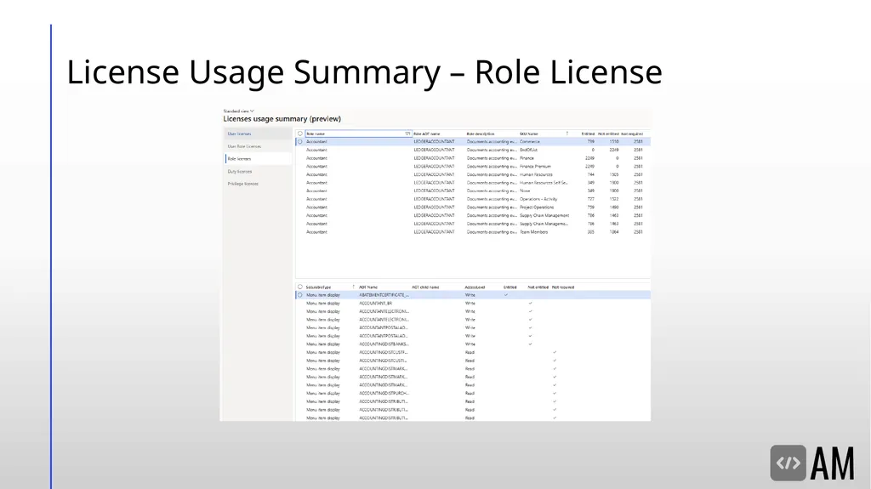Image resolution: width=871 pixels, height=489 pixels.
Task: Select the ACCOUNTINGDISTPURCH AOT name cell
Action: coord(384,394)
